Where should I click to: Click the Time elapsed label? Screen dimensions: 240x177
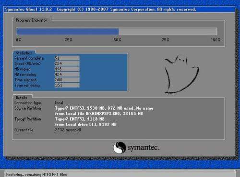click(25, 80)
